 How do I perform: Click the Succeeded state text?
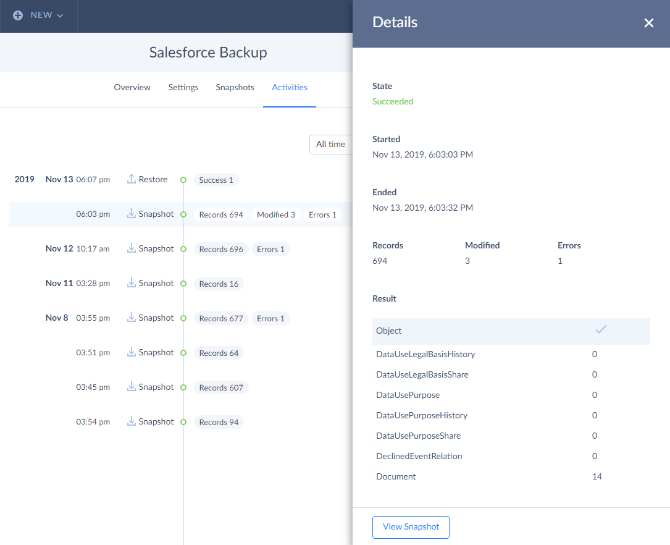point(393,102)
